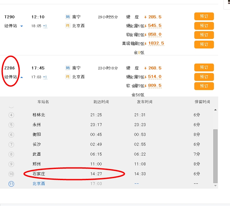
Task: Click the stops list scrollbar thumb
Action: tap(215, 156)
